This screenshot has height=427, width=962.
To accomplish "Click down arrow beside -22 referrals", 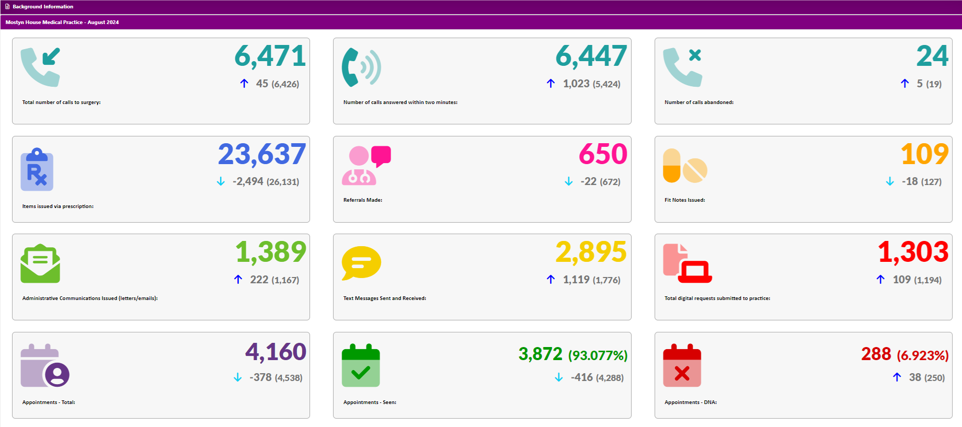I will pyautogui.click(x=569, y=181).
